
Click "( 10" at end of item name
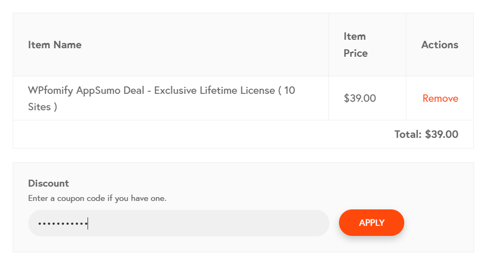tap(286, 90)
